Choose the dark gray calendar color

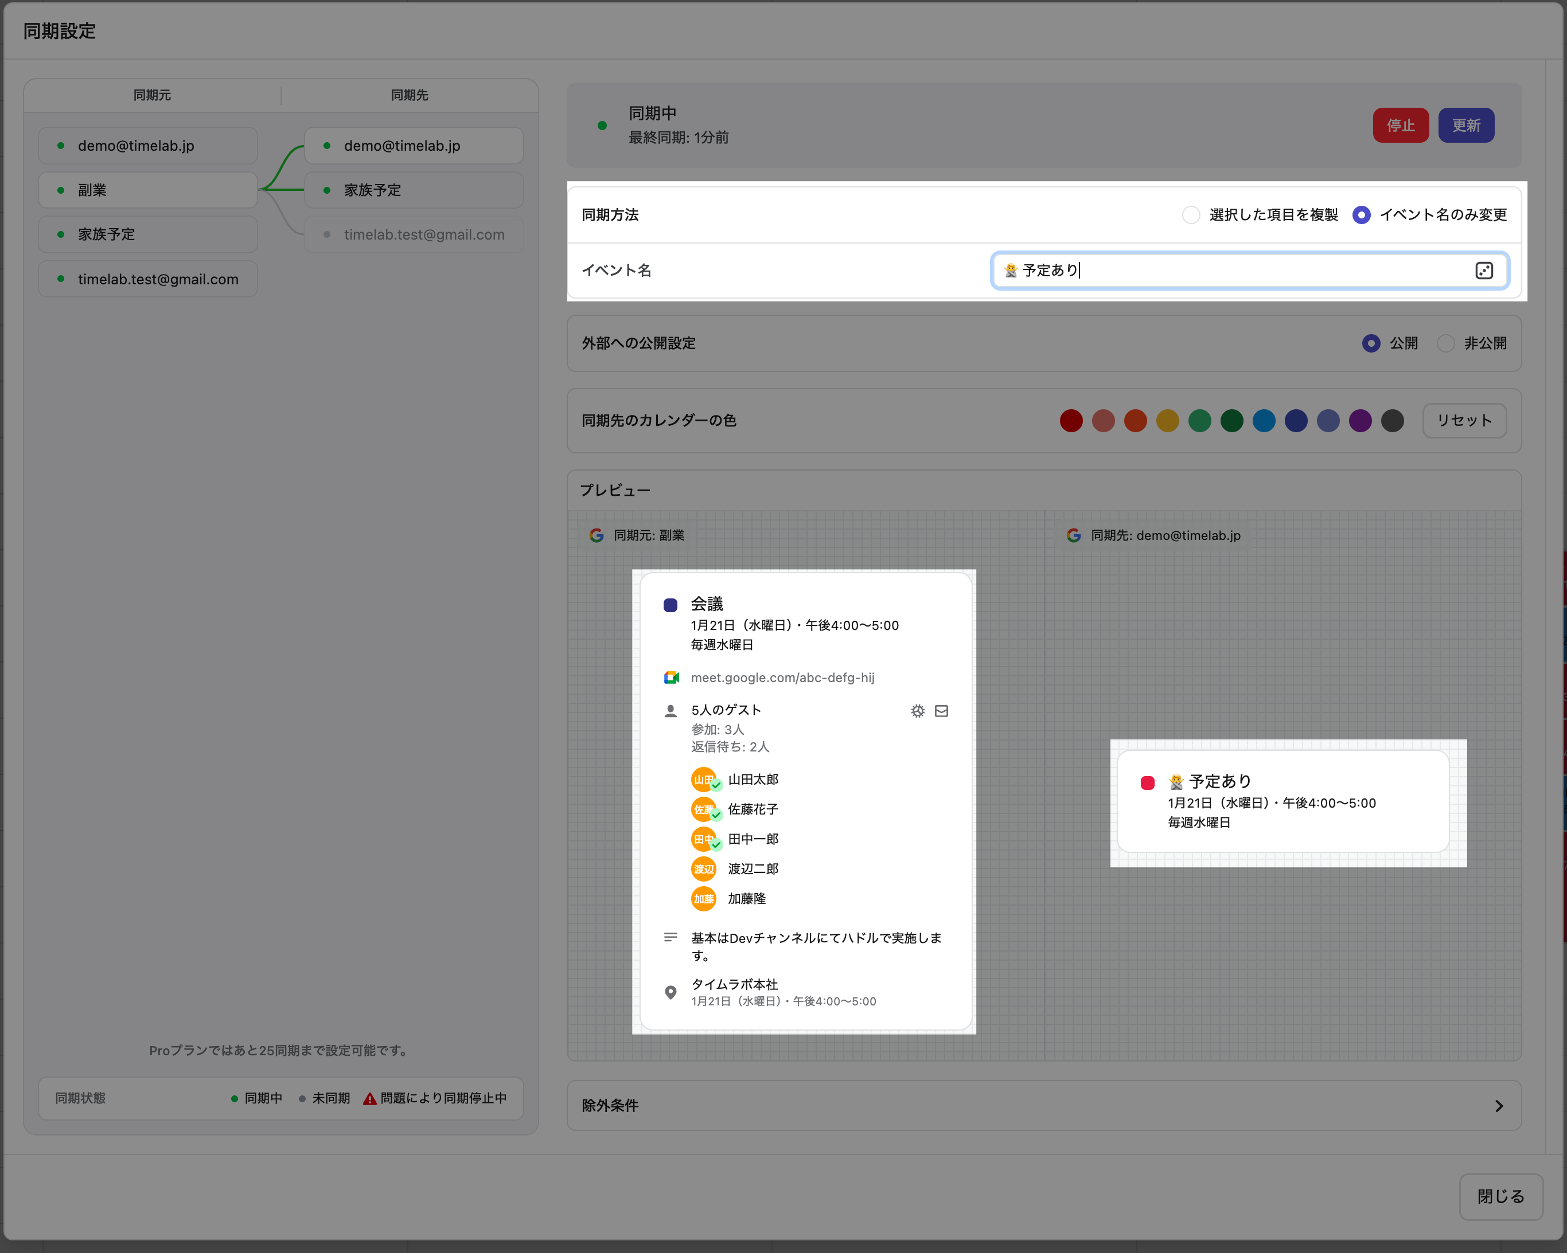[1393, 421]
